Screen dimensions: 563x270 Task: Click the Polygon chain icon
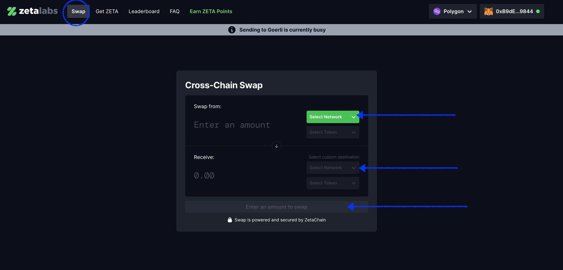pyautogui.click(x=437, y=11)
